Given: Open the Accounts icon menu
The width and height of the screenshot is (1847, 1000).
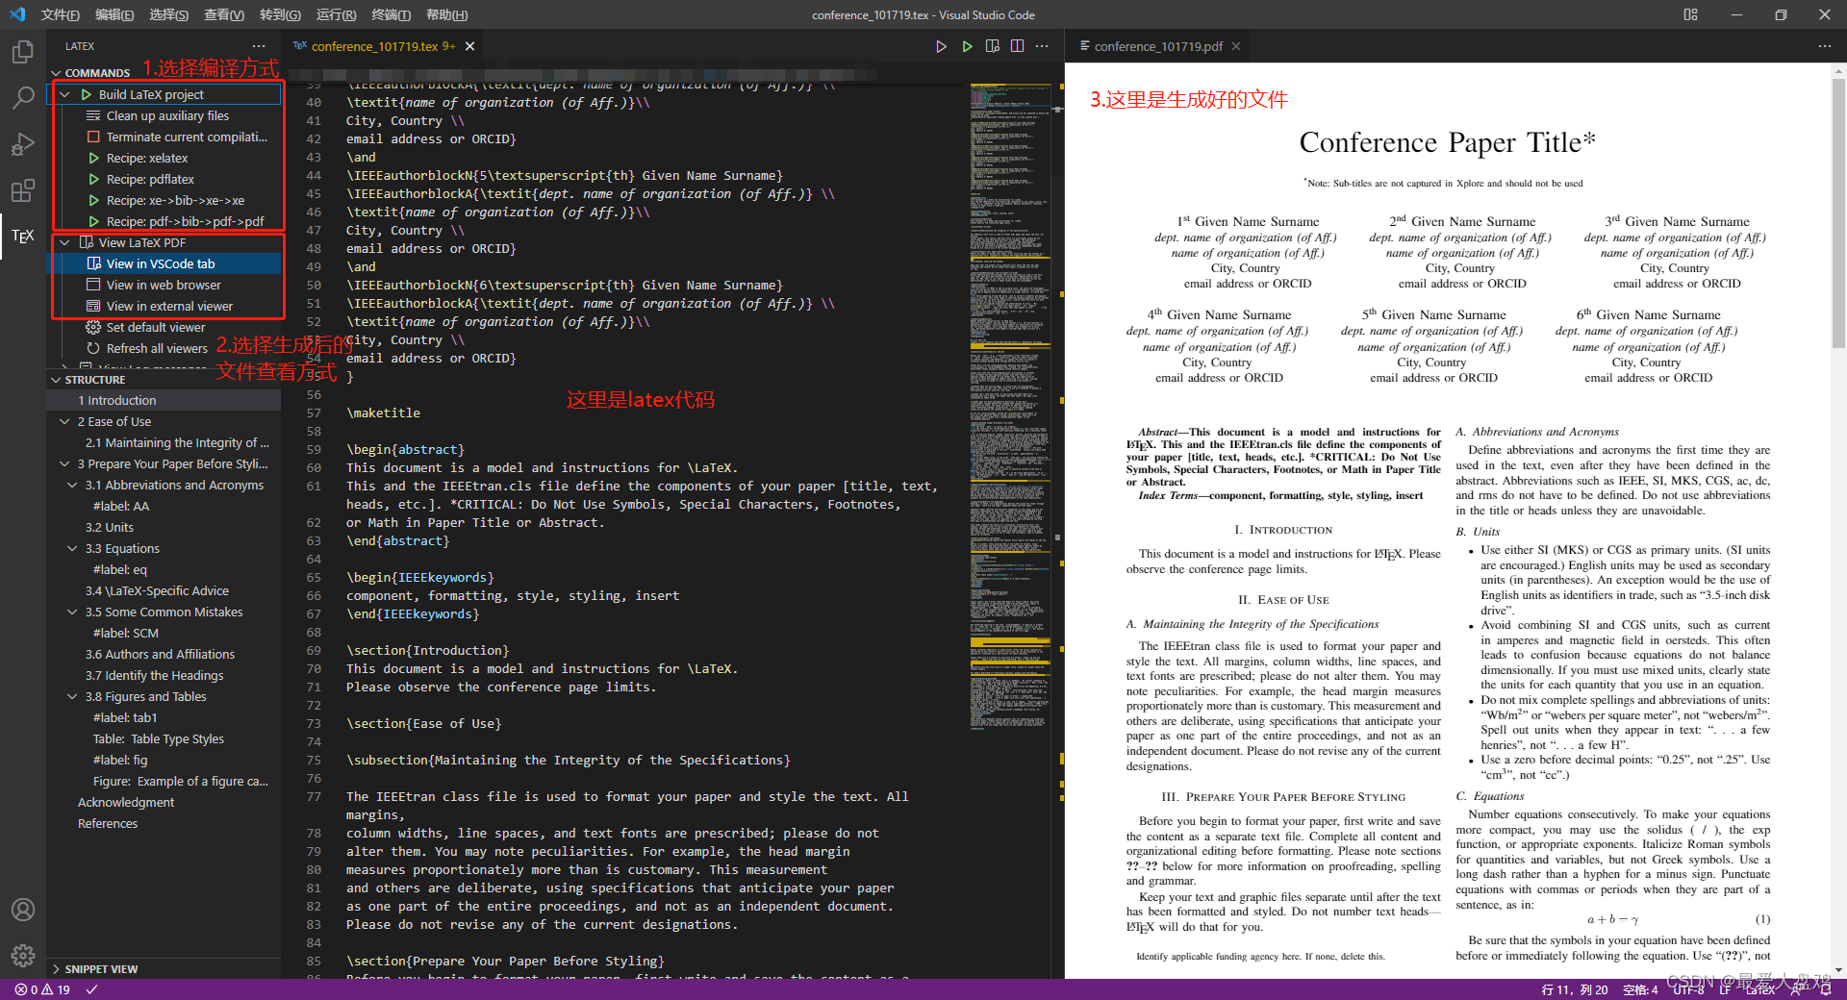Looking at the screenshot, I should click(x=23, y=910).
